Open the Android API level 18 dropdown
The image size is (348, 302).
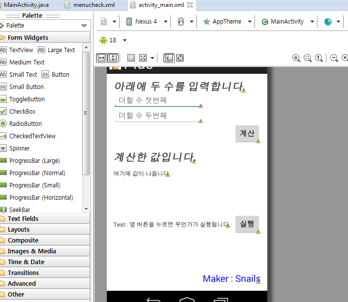pyautogui.click(x=113, y=40)
